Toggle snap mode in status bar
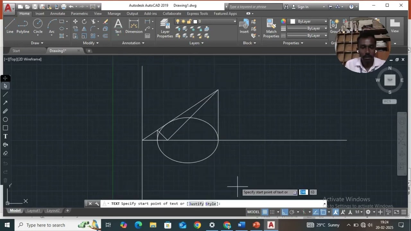The width and height of the screenshot is (411, 231). [272, 212]
